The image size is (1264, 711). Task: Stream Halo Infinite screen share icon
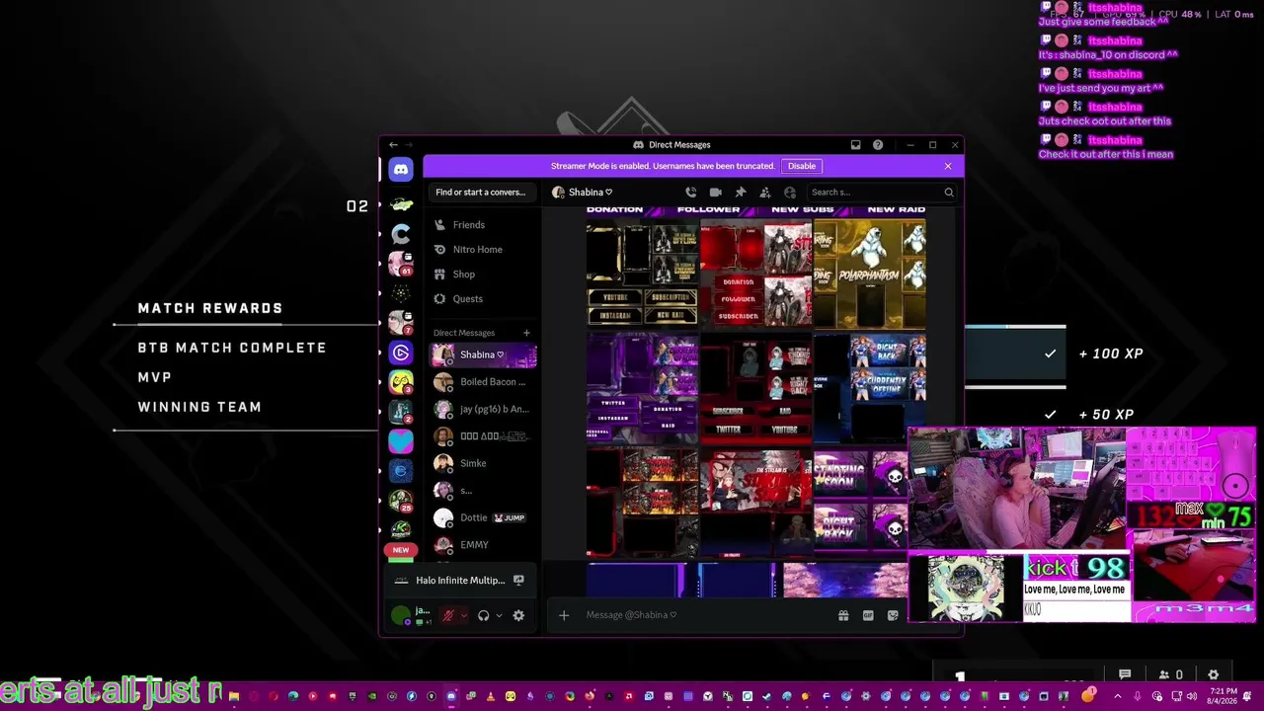pyautogui.click(x=518, y=581)
